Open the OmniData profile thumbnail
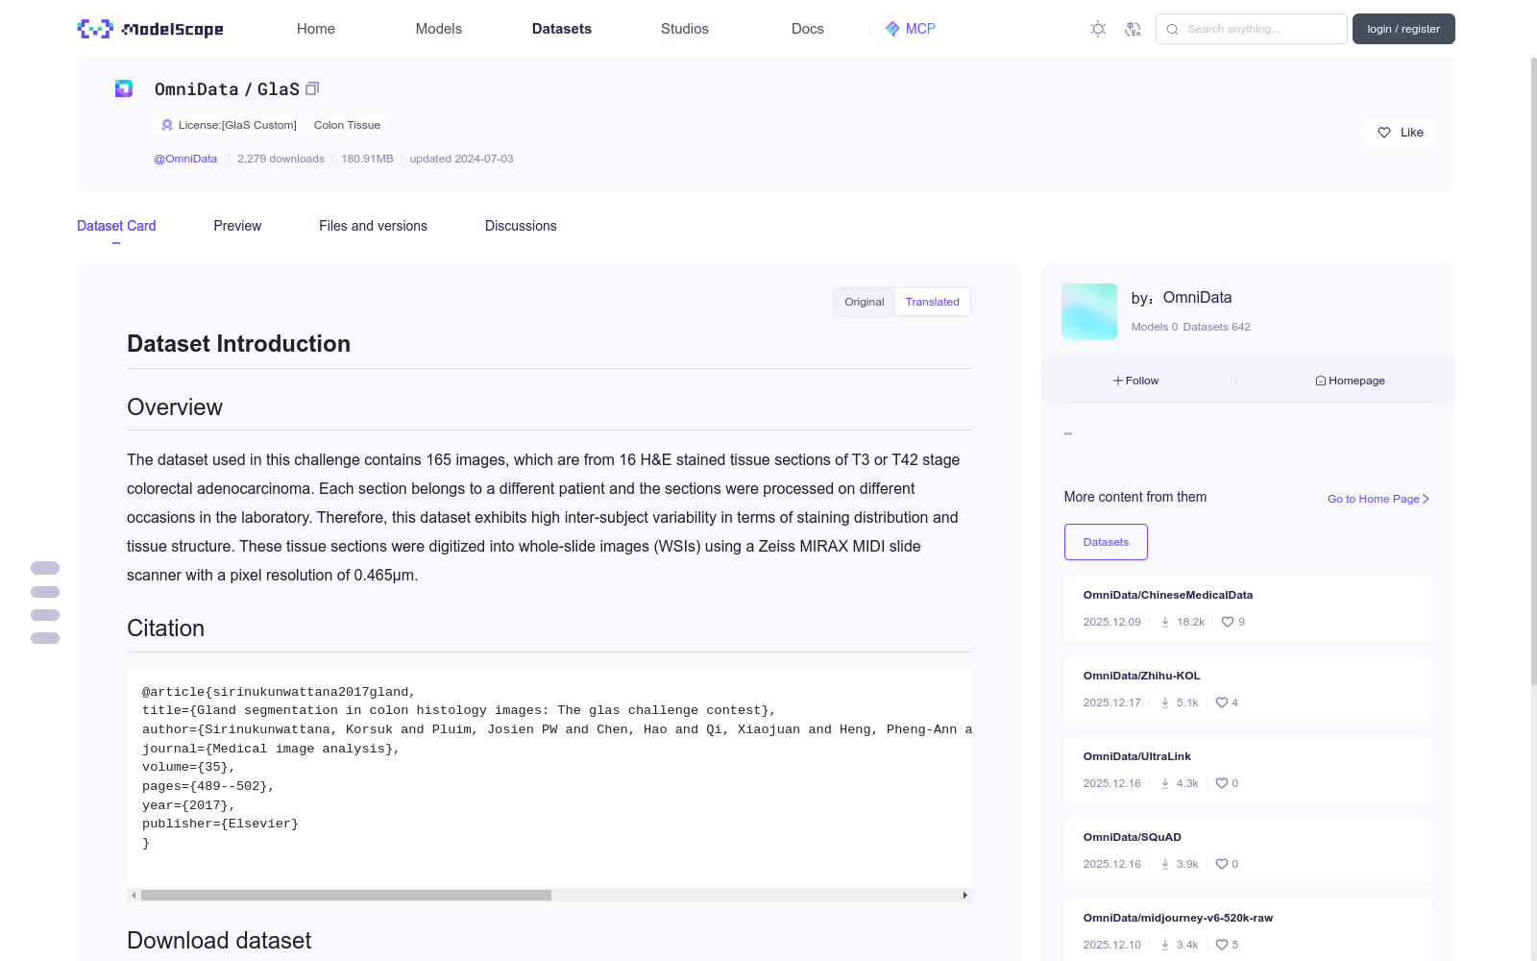 tap(1089, 311)
